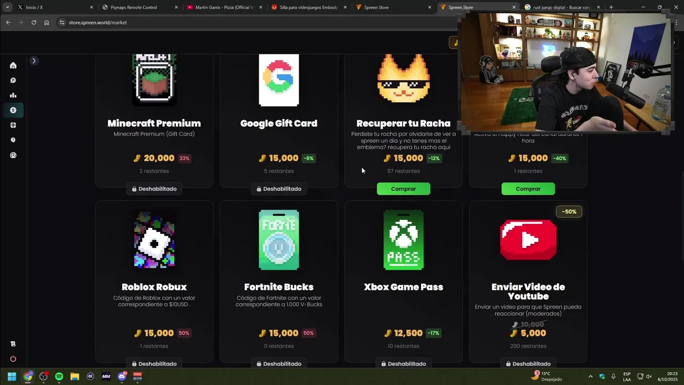Click the Deshabilitado button under Minecraft Premium
Image resolution: width=684 pixels, height=385 pixels.
[x=154, y=189]
